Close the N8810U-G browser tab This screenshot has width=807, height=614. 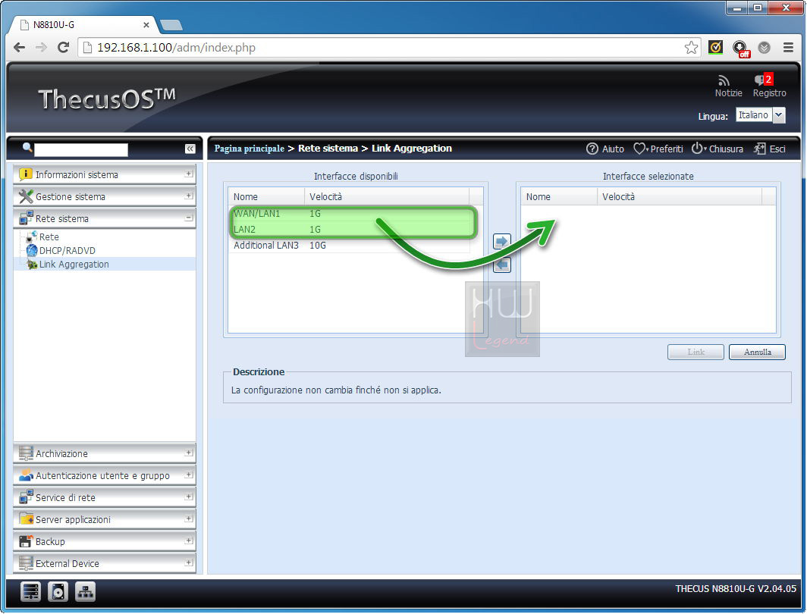pyautogui.click(x=146, y=25)
